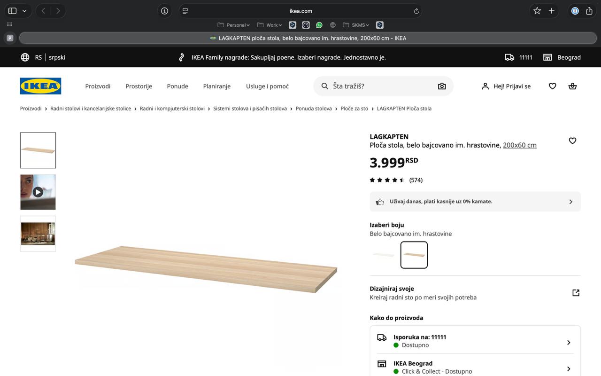The height and width of the screenshot is (376, 601).
Task: Expand the Work bookmarks folder dropdown
Action: pyautogui.click(x=270, y=25)
